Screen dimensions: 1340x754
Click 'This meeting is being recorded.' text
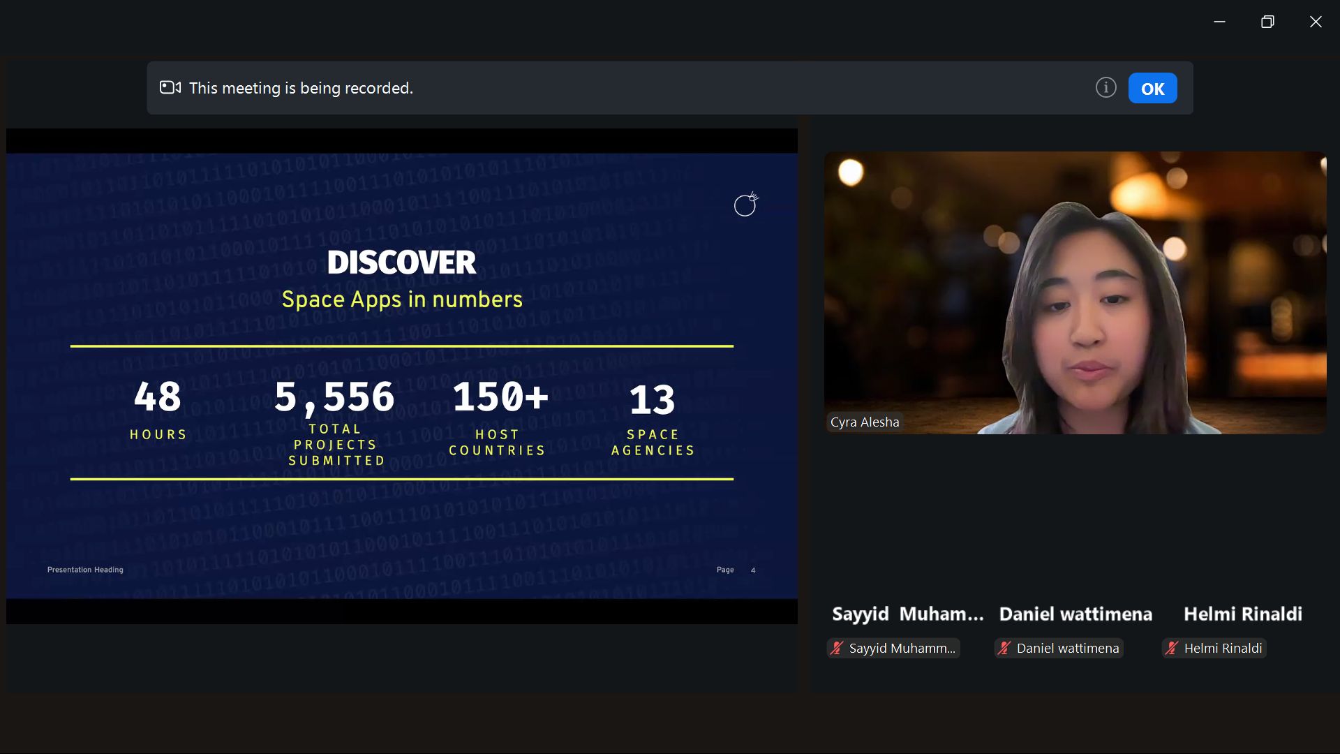coord(301,88)
